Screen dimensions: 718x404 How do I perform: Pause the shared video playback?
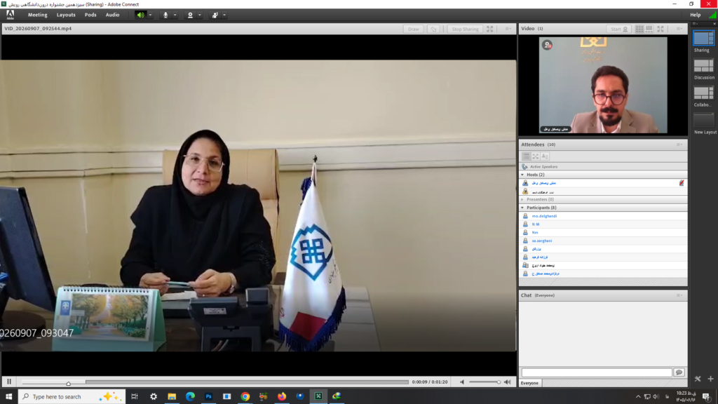[9, 382]
